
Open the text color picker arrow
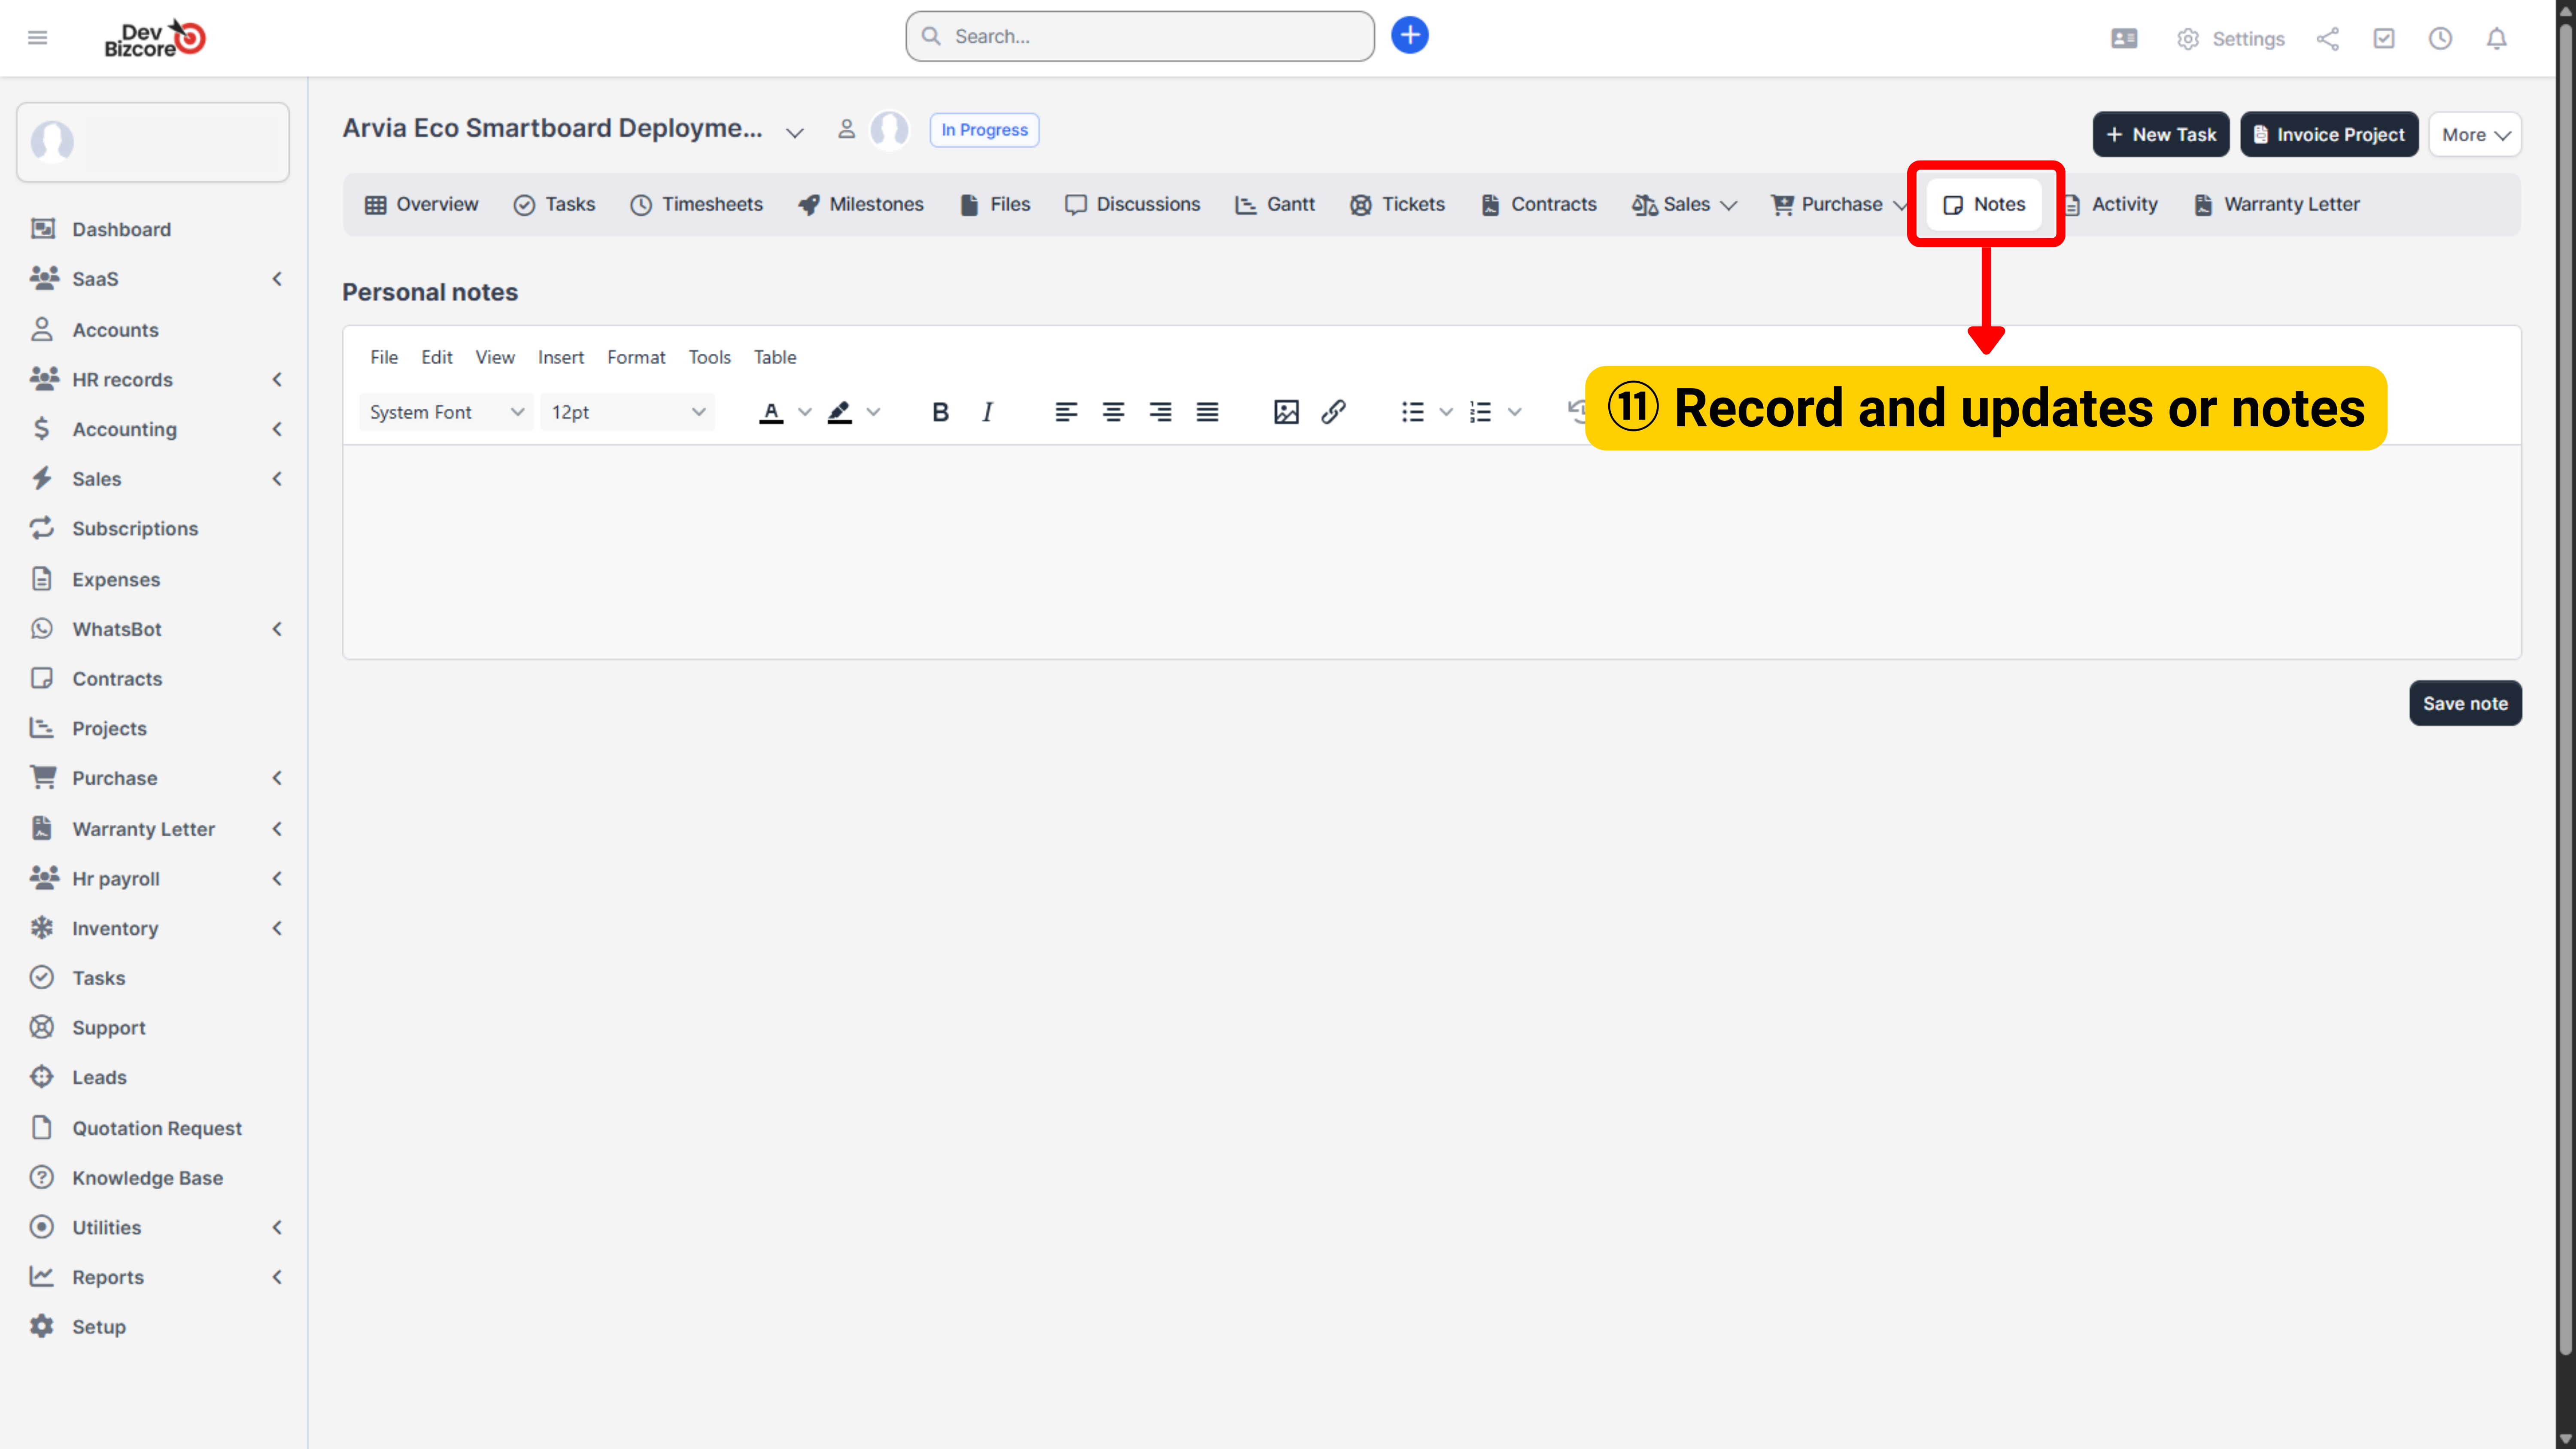(804, 412)
